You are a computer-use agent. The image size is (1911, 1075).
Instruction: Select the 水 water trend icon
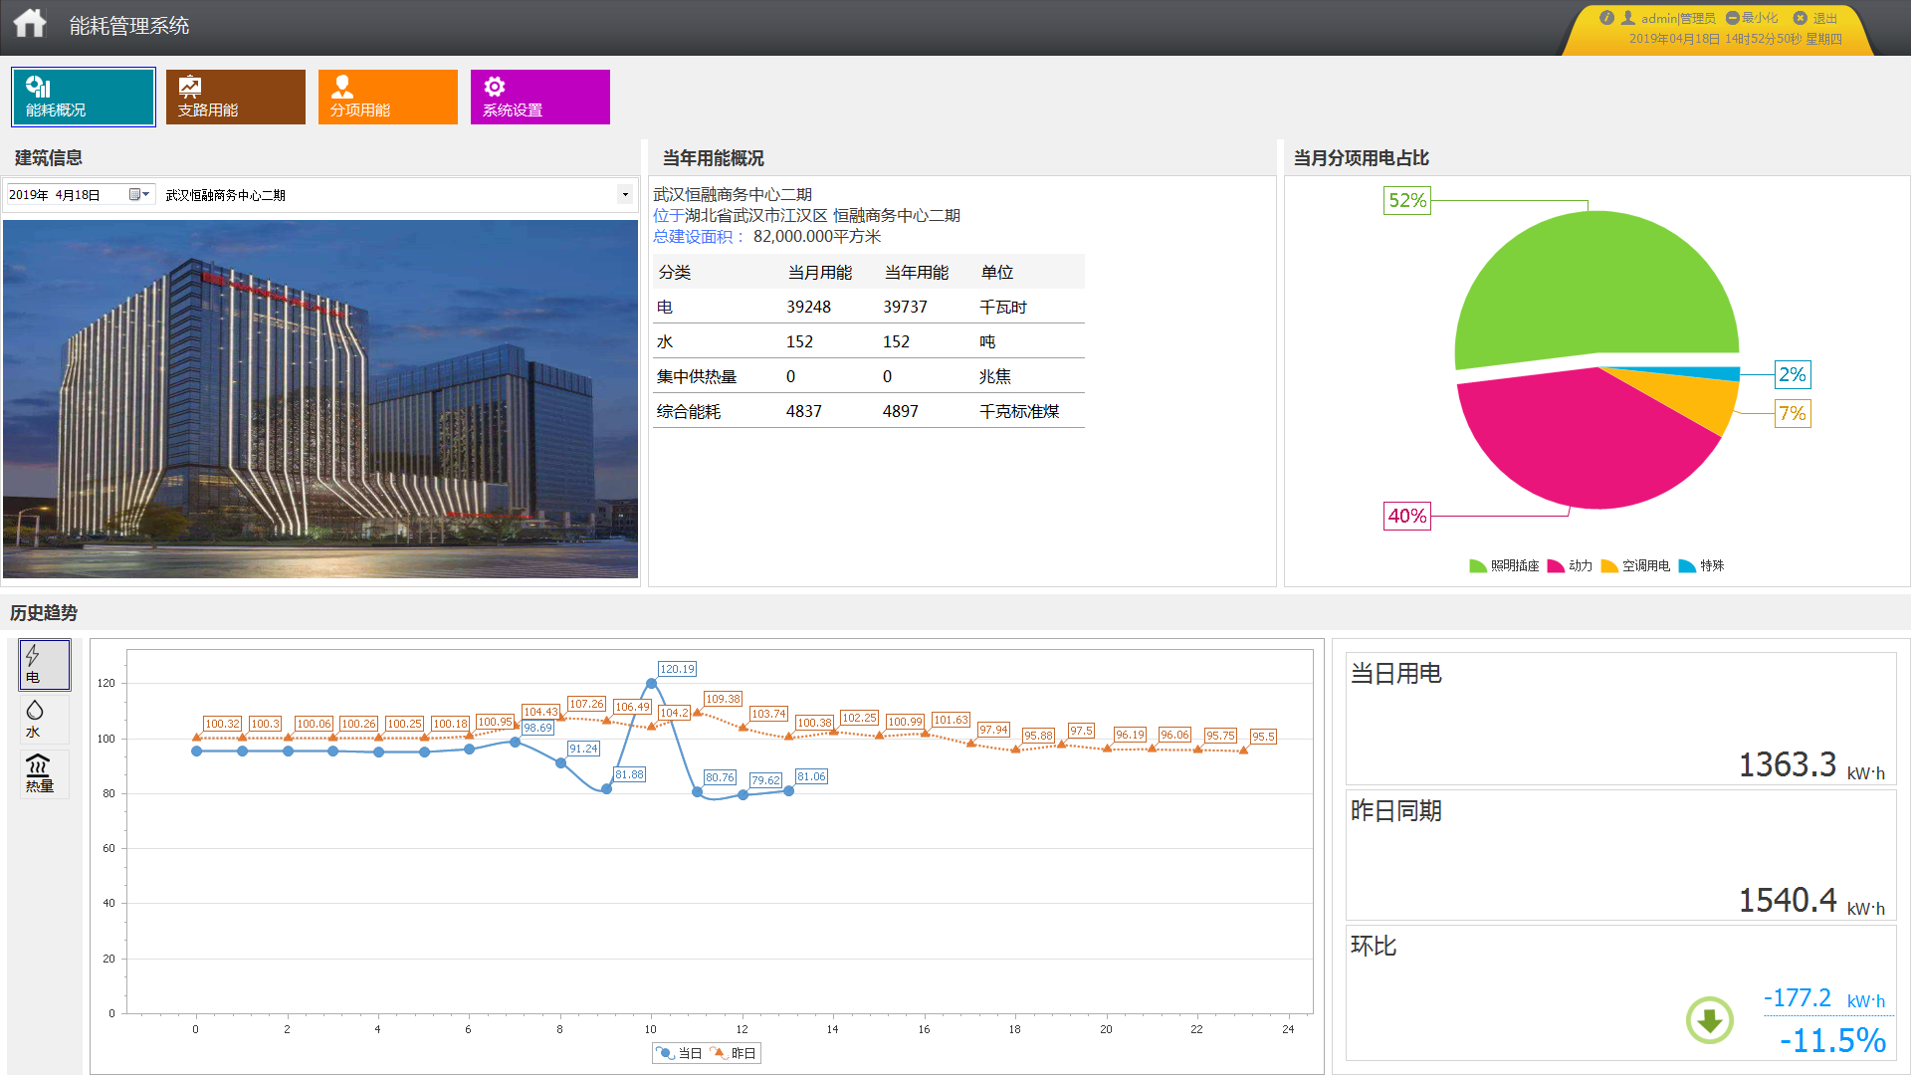tap(44, 719)
